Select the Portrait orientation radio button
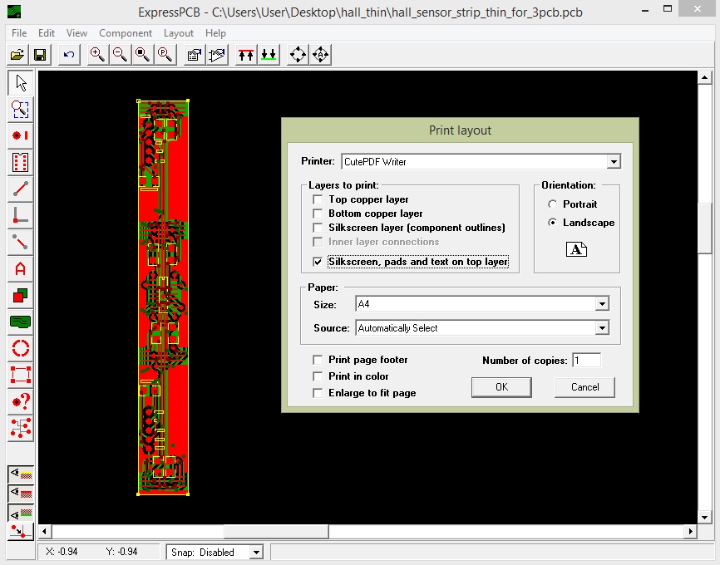Screen dimensions: 720x565 [x=551, y=204]
